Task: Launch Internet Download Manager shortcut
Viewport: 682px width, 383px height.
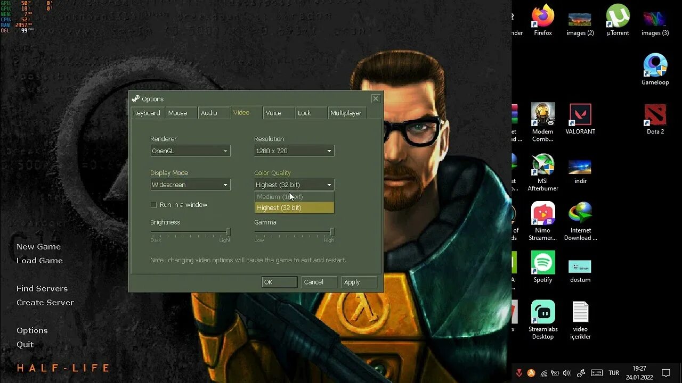Action: pyautogui.click(x=580, y=221)
